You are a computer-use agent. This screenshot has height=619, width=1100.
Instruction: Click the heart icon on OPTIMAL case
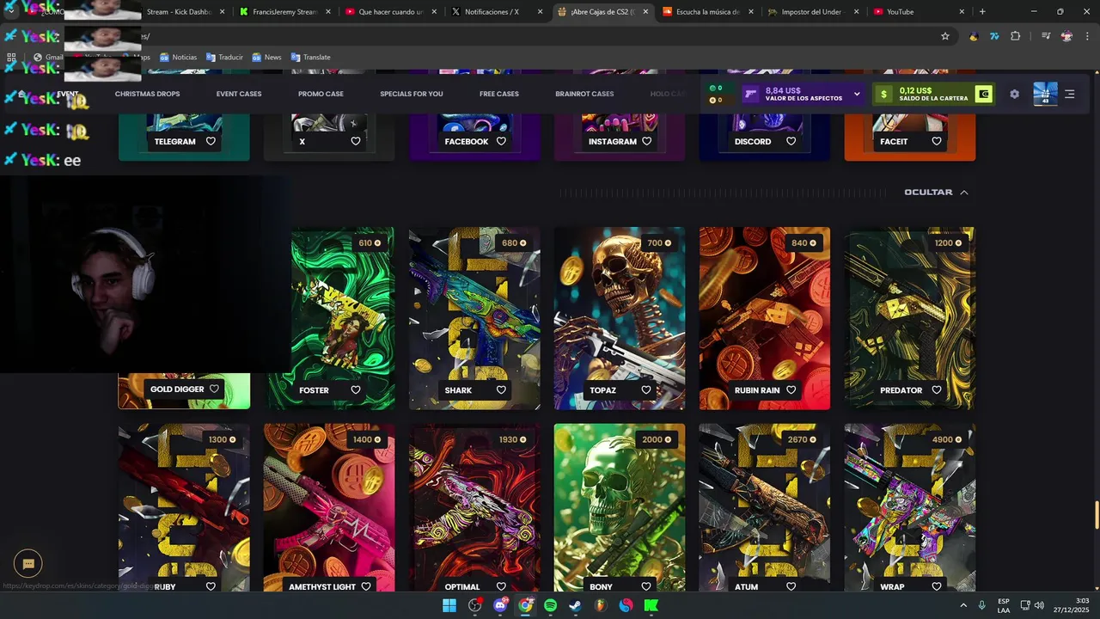[501, 586]
